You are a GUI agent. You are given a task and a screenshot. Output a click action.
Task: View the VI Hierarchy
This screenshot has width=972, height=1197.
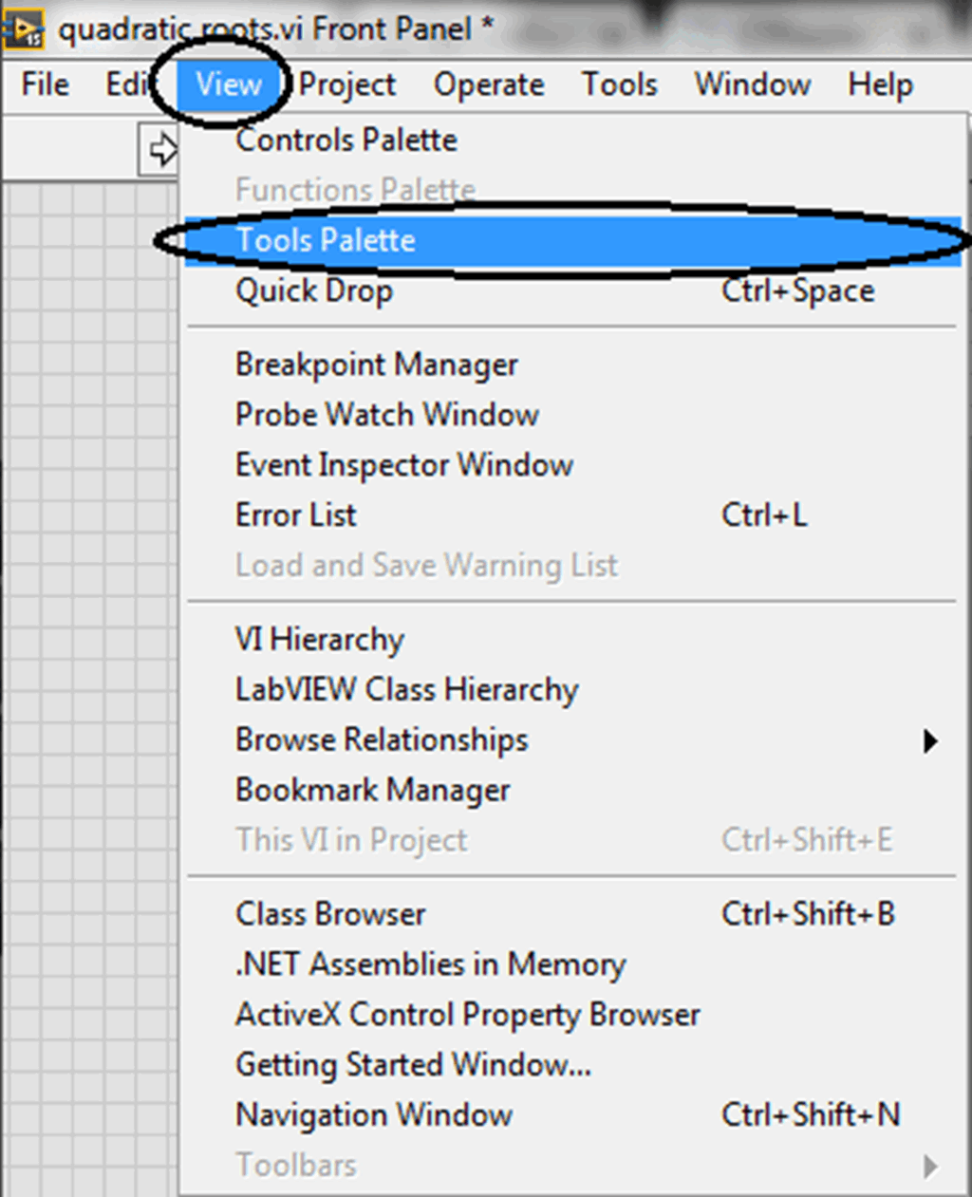(x=320, y=640)
